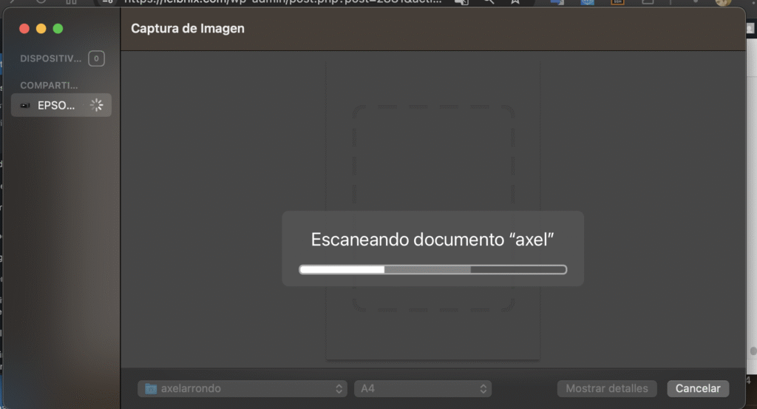
Task: Select the EPSON shared device entry
Action: pyautogui.click(x=56, y=105)
